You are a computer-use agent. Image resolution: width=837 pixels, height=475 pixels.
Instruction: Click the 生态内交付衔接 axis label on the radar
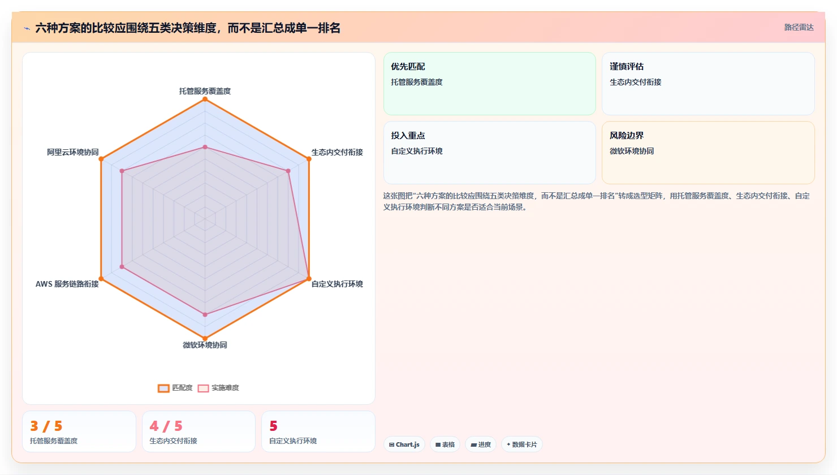tap(337, 152)
